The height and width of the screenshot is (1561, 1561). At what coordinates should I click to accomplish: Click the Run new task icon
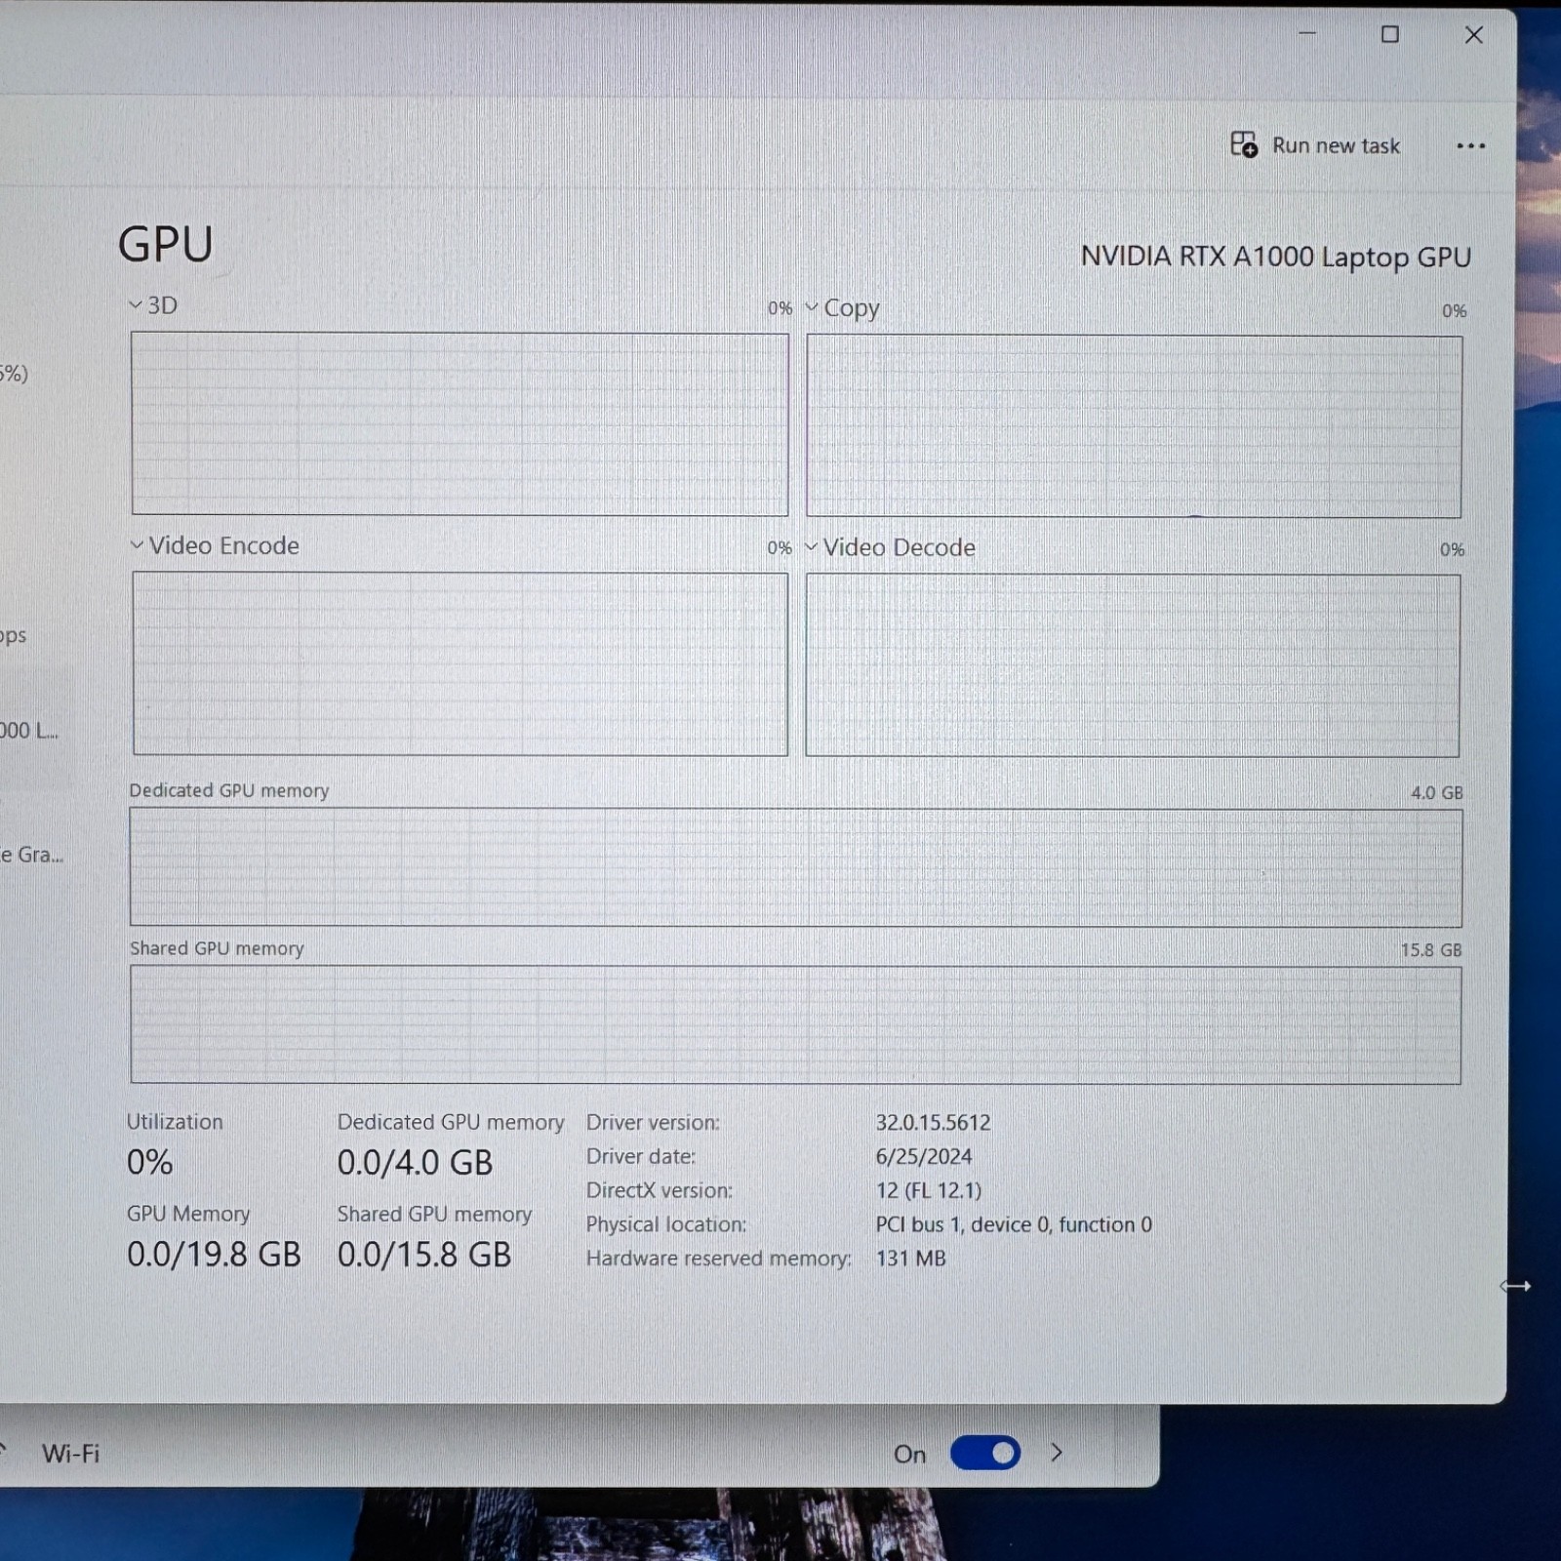tap(1243, 145)
